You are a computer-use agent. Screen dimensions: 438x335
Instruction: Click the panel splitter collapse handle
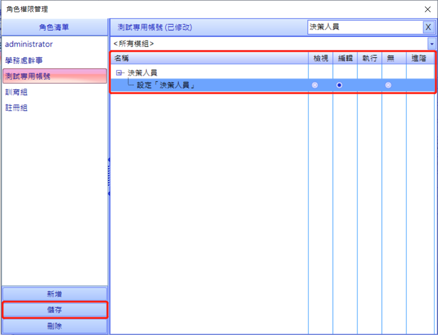click(x=109, y=177)
